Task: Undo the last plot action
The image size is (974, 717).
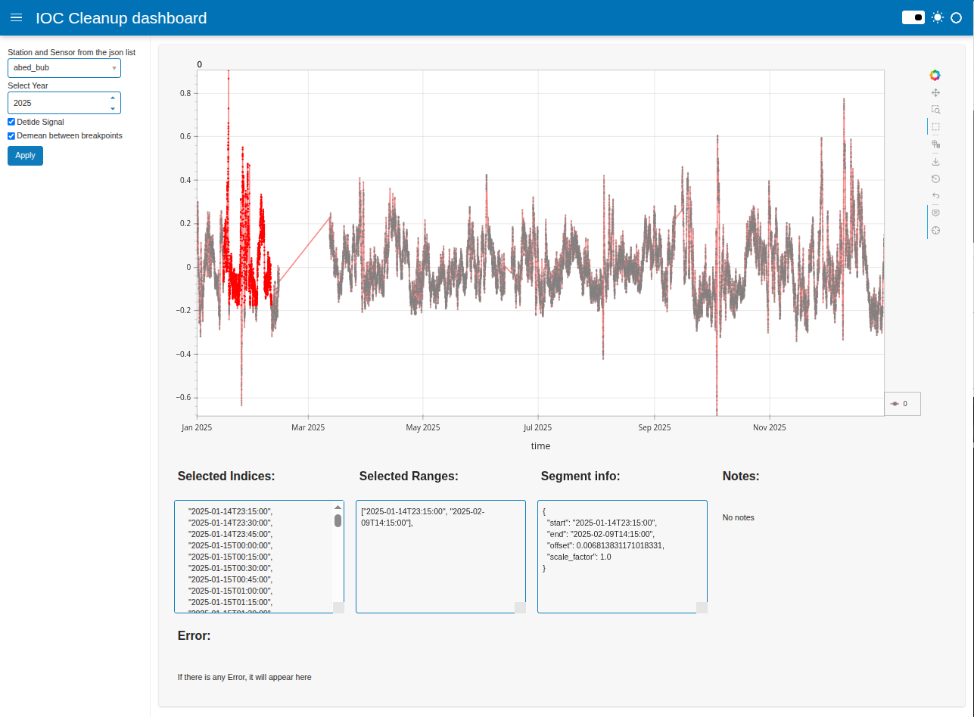Action: pos(935,196)
